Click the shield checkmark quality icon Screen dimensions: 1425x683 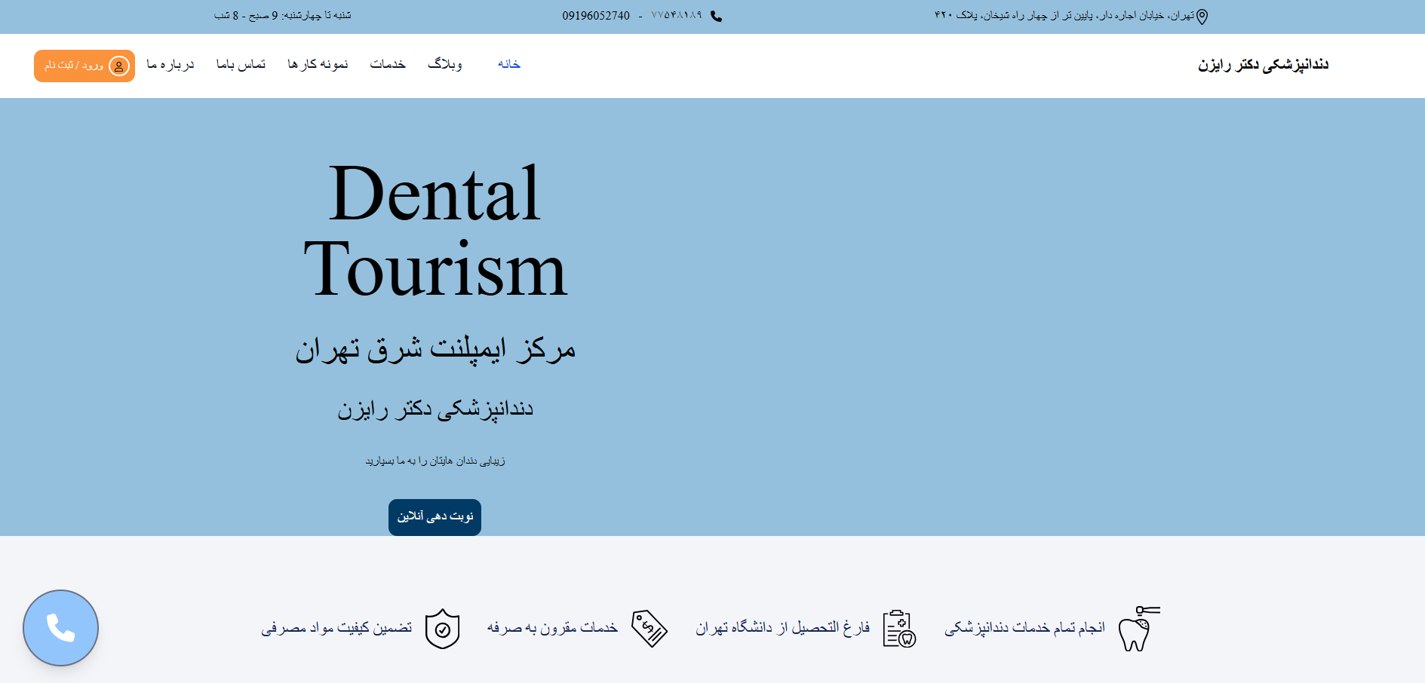(443, 629)
